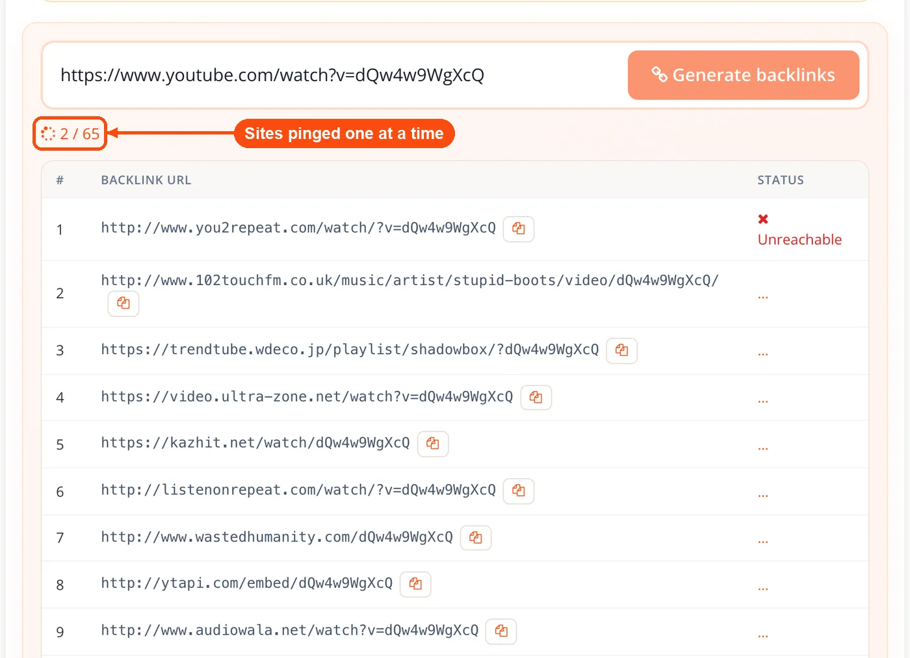The image size is (910, 658).
Task: Copy the wastedhumanity.com backlink URL
Action: (x=476, y=538)
